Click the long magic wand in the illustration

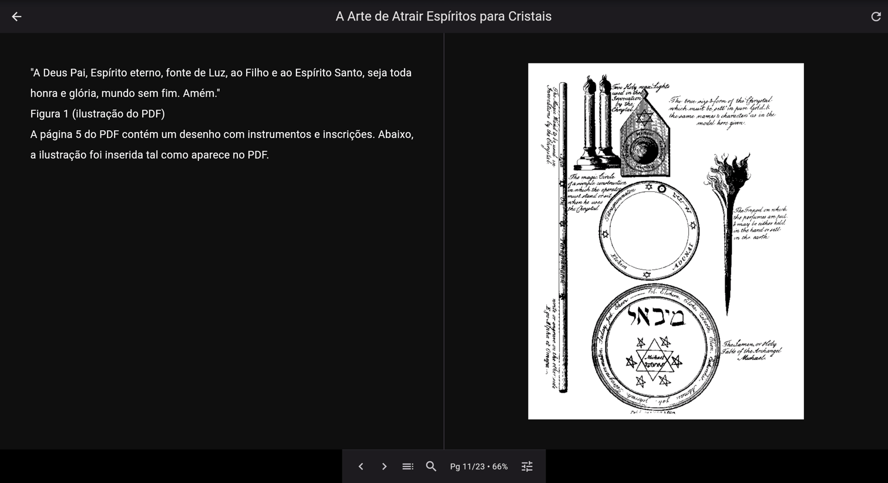pos(563,235)
